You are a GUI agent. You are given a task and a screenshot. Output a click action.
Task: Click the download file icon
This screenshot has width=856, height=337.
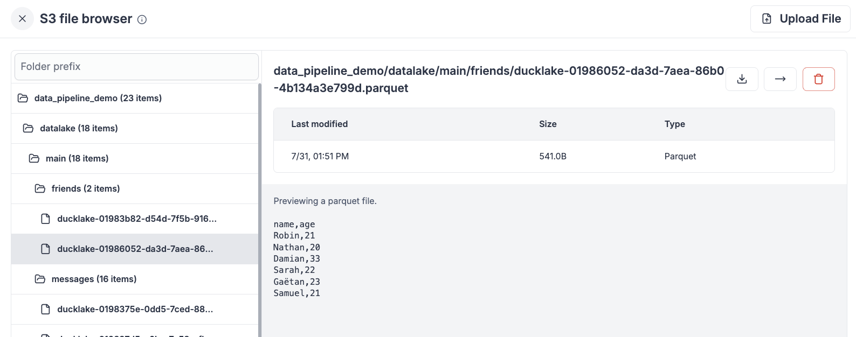tap(742, 79)
